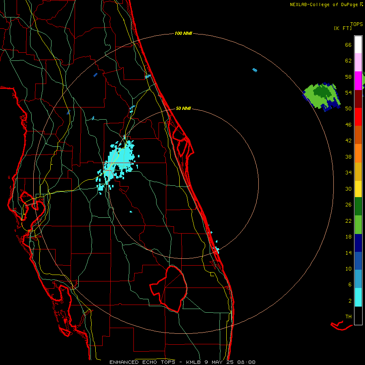Select the magenta legend color band
This screenshot has width=365, height=365.
pos(358,81)
